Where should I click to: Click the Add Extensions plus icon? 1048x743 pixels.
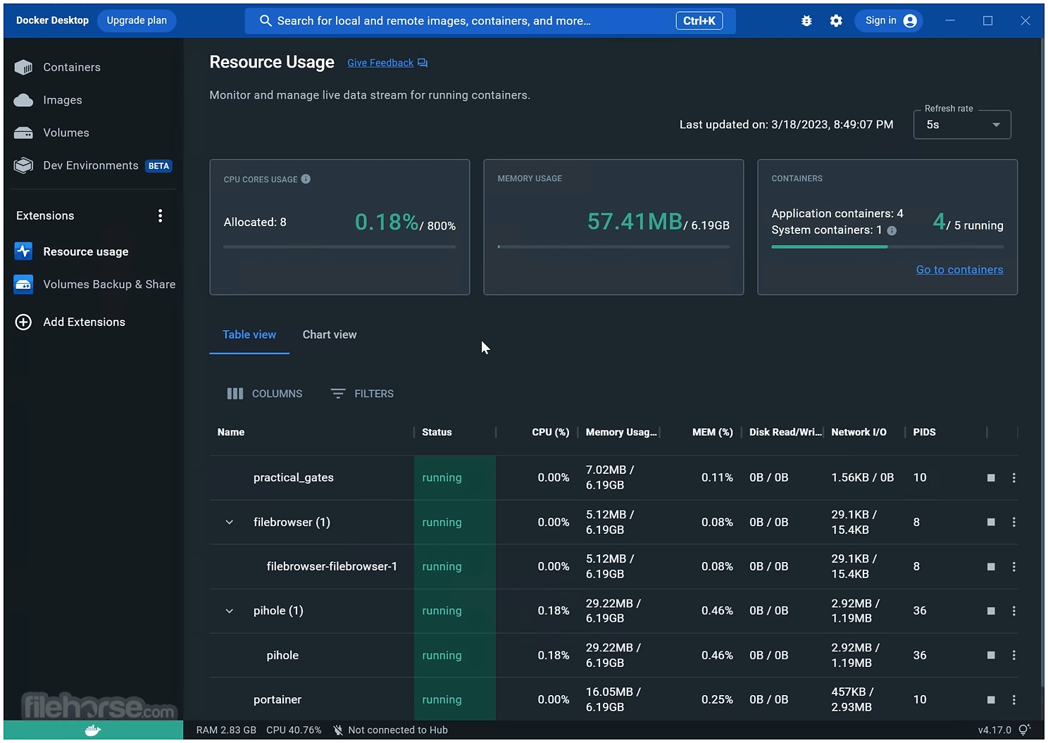[23, 322]
